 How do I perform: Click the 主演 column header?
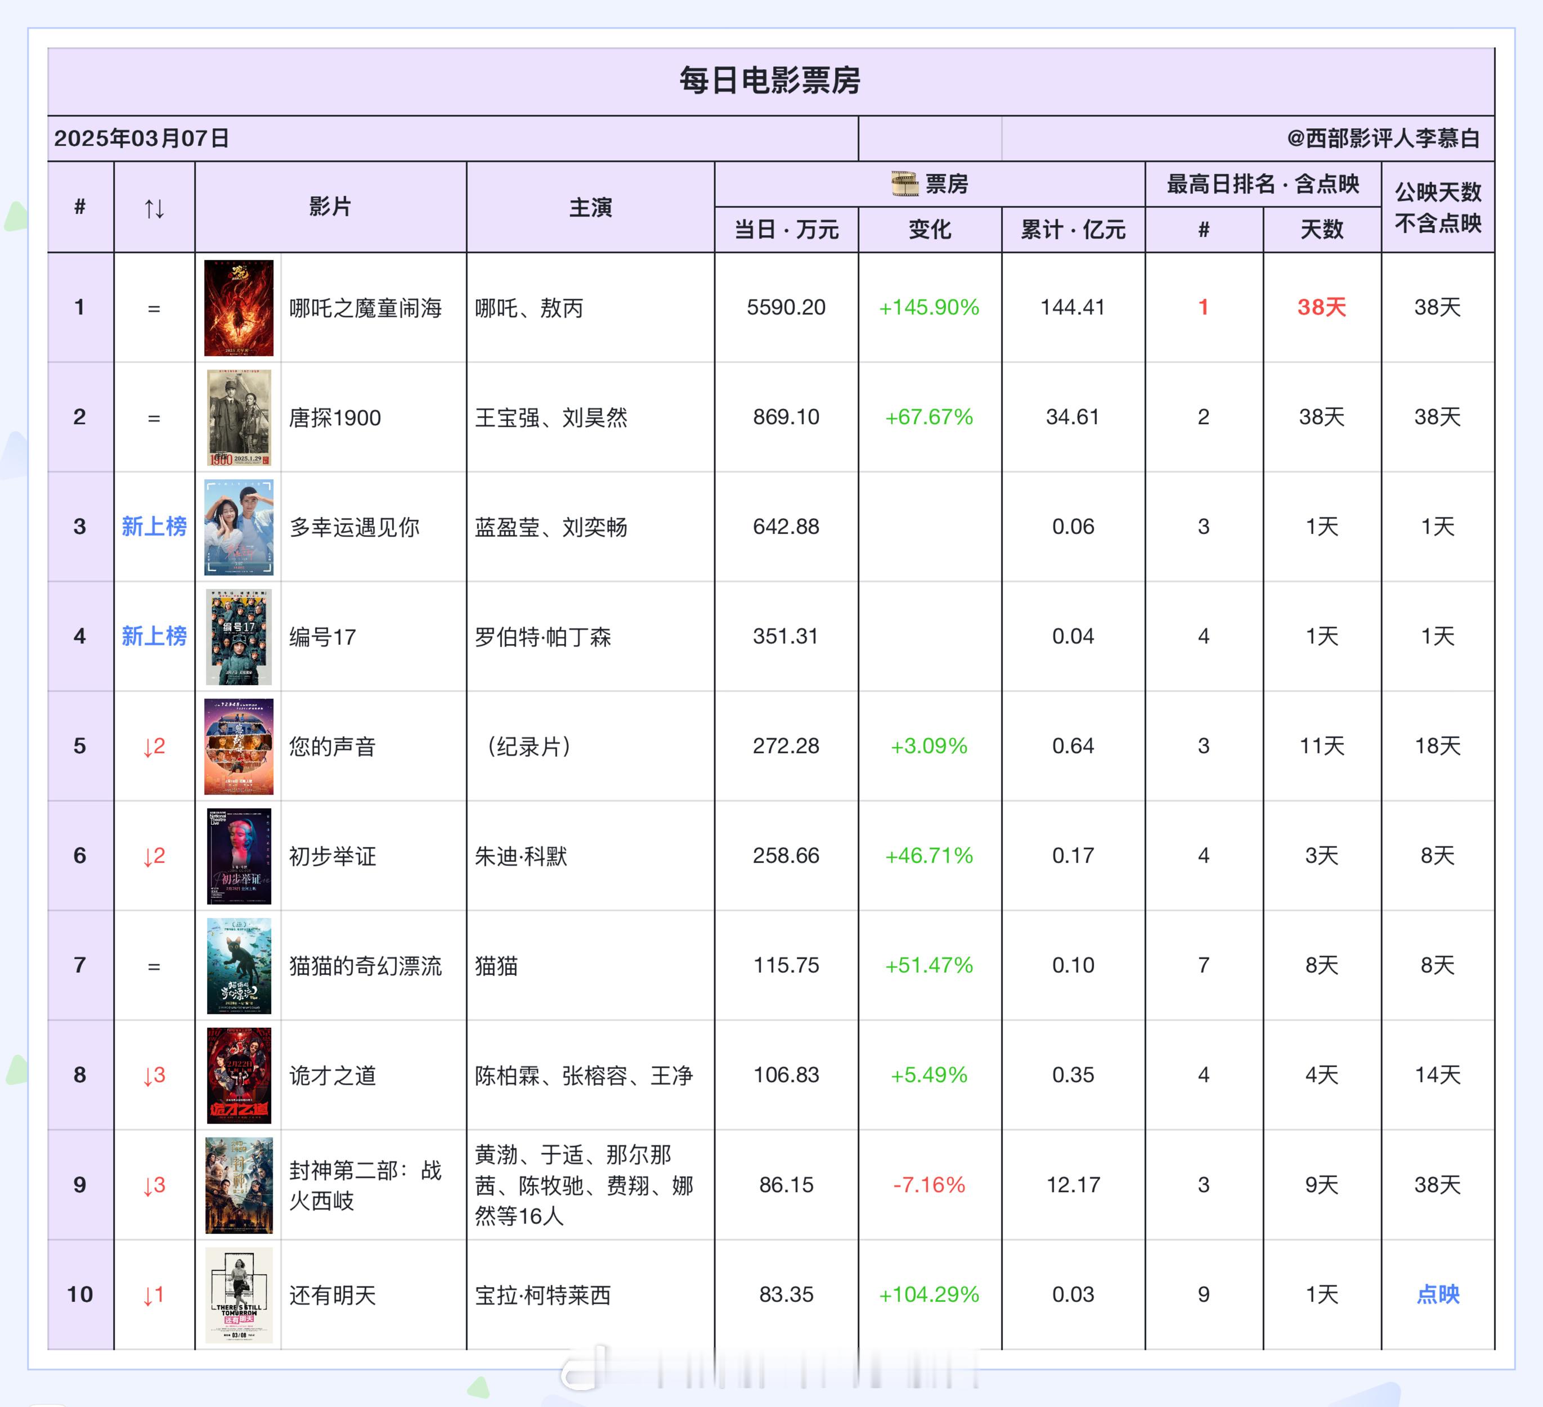click(590, 208)
